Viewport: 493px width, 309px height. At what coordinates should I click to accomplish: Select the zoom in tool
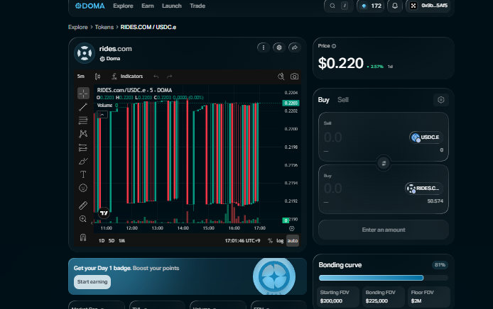pos(83,219)
